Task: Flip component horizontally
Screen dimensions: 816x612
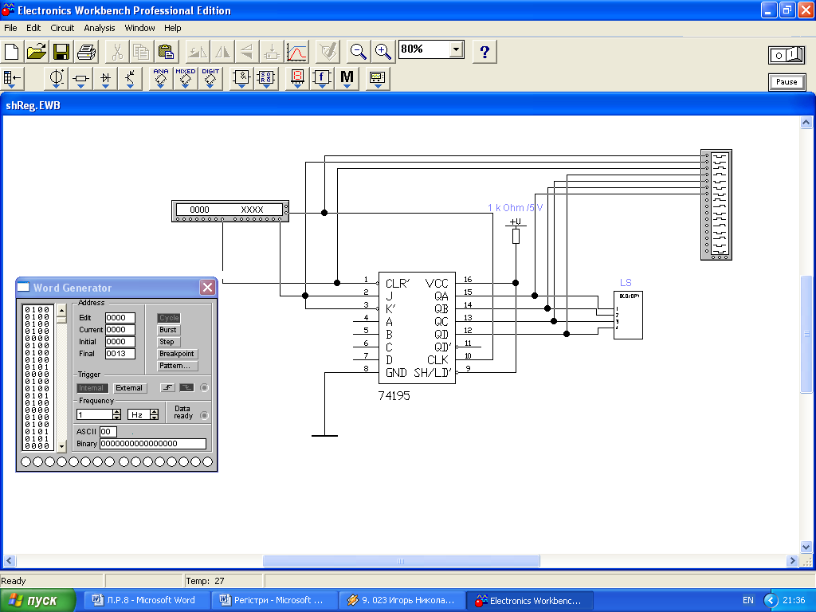Action: coord(222,52)
